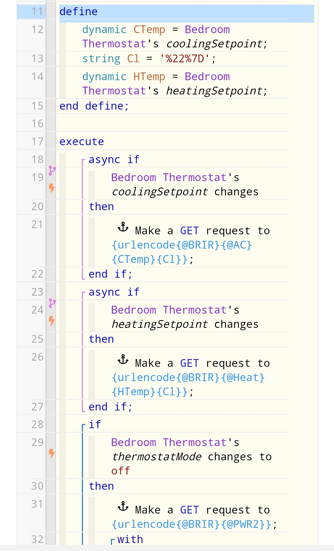Click the first async if statement on line 18
The image size is (334, 551).
(x=114, y=160)
